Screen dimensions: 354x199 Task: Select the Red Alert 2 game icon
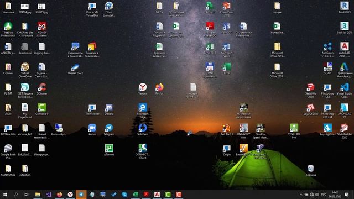tap(227, 130)
